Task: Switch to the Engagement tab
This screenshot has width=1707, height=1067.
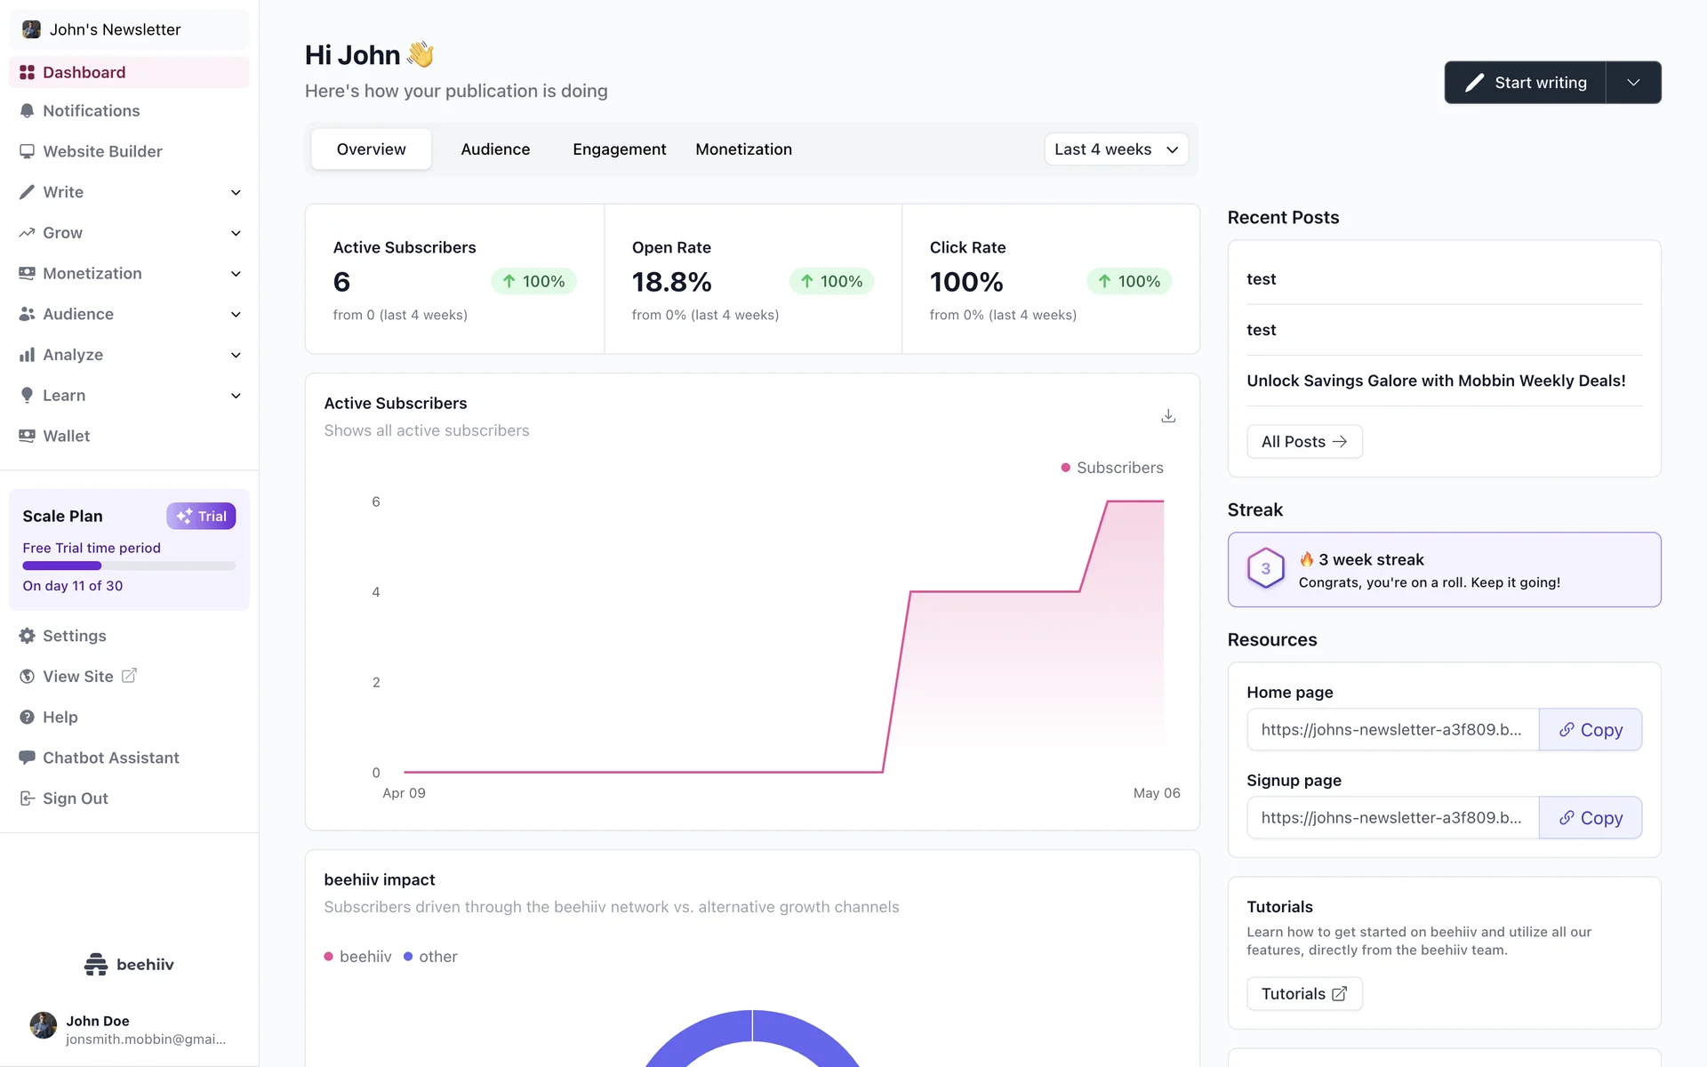Action: click(619, 149)
